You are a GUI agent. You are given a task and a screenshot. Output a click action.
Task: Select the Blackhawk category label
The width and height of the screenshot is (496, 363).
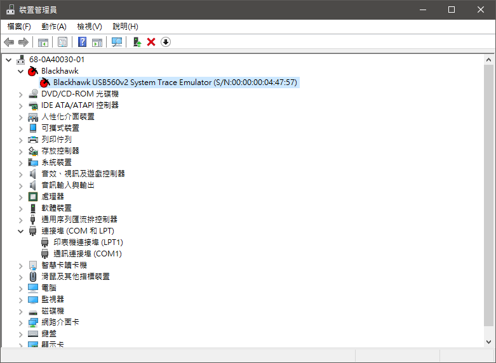(60, 71)
